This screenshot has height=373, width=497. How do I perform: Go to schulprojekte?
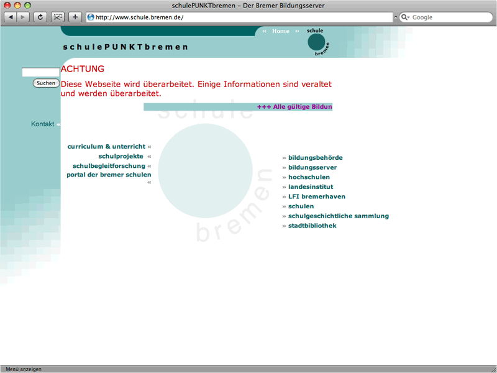pos(121,156)
